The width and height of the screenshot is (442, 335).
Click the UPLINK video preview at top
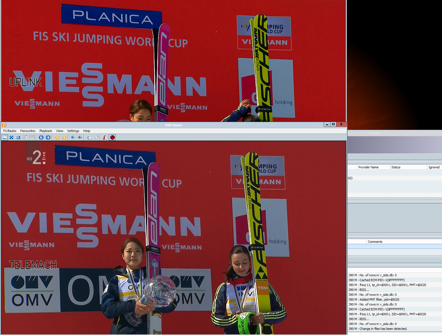(x=173, y=61)
